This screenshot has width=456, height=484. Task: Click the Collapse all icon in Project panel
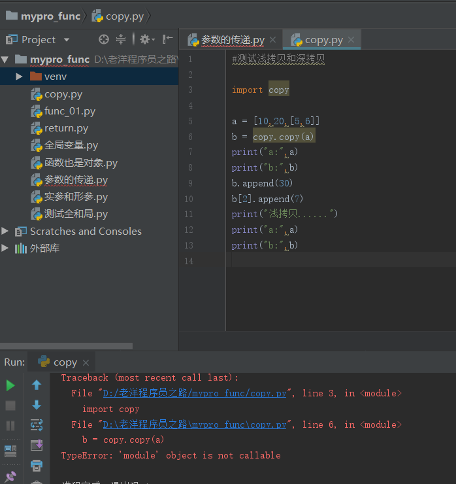121,39
